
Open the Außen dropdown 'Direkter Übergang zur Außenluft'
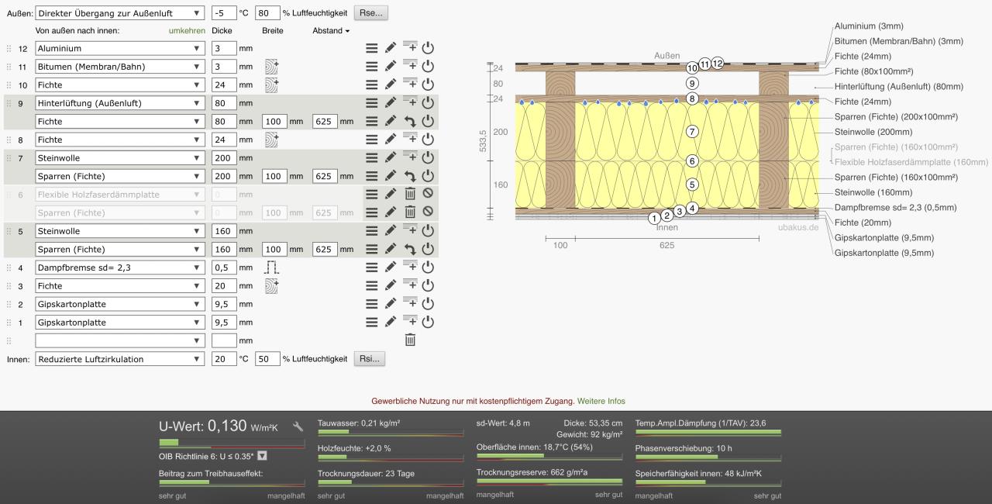click(120, 13)
